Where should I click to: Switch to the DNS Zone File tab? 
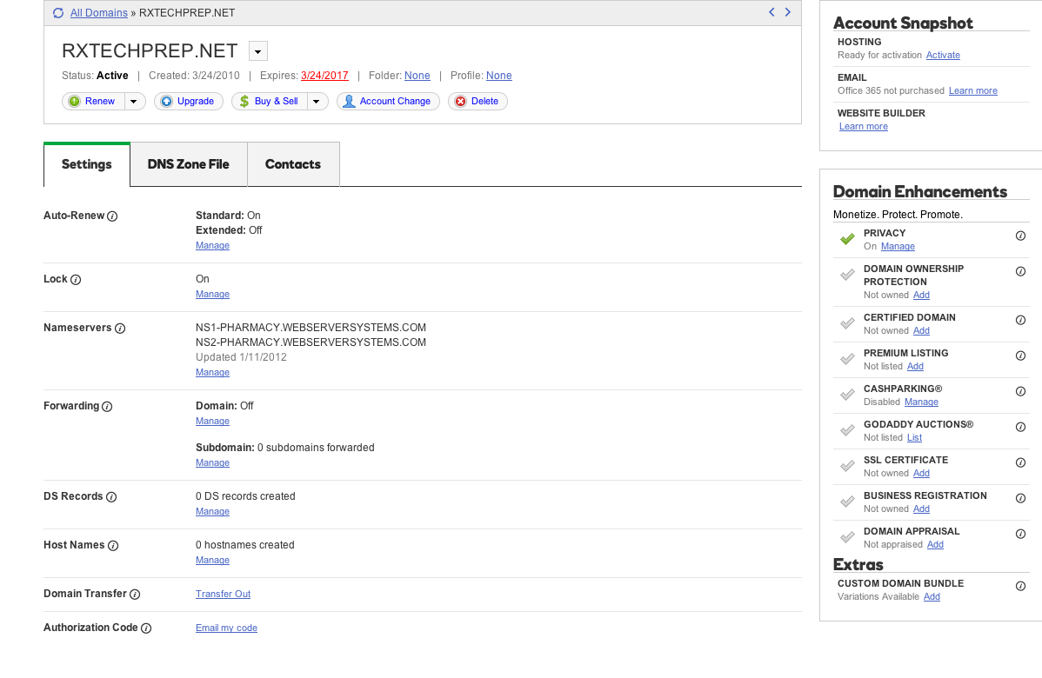189,164
